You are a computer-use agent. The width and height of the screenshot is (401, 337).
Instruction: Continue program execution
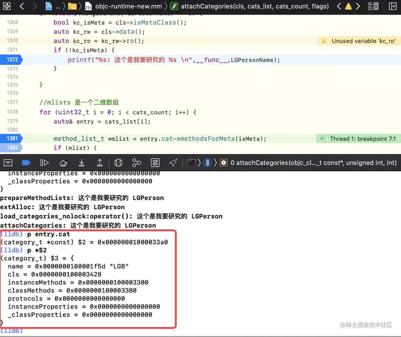coord(44,163)
